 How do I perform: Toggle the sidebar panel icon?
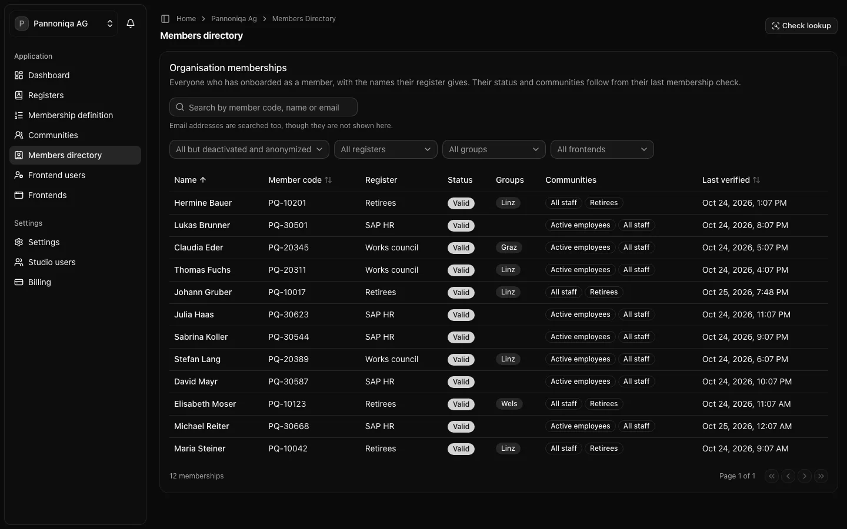(165, 19)
